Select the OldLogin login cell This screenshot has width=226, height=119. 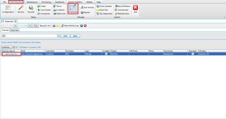pos(93,54)
